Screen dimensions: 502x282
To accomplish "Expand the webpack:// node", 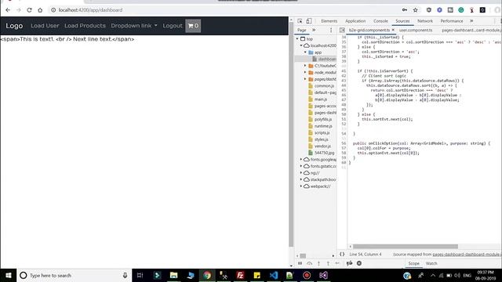I will pos(301,186).
